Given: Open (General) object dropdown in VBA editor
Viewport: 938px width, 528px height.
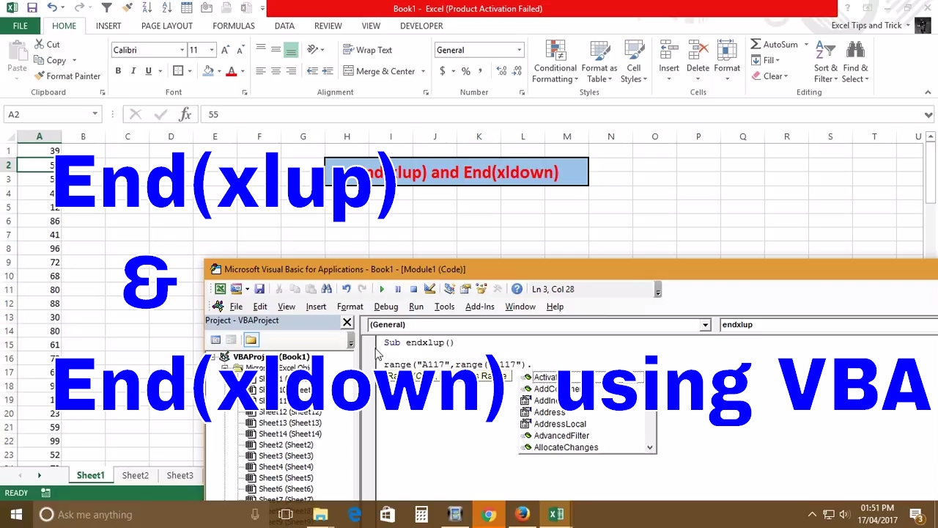Looking at the screenshot, I should [705, 324].
